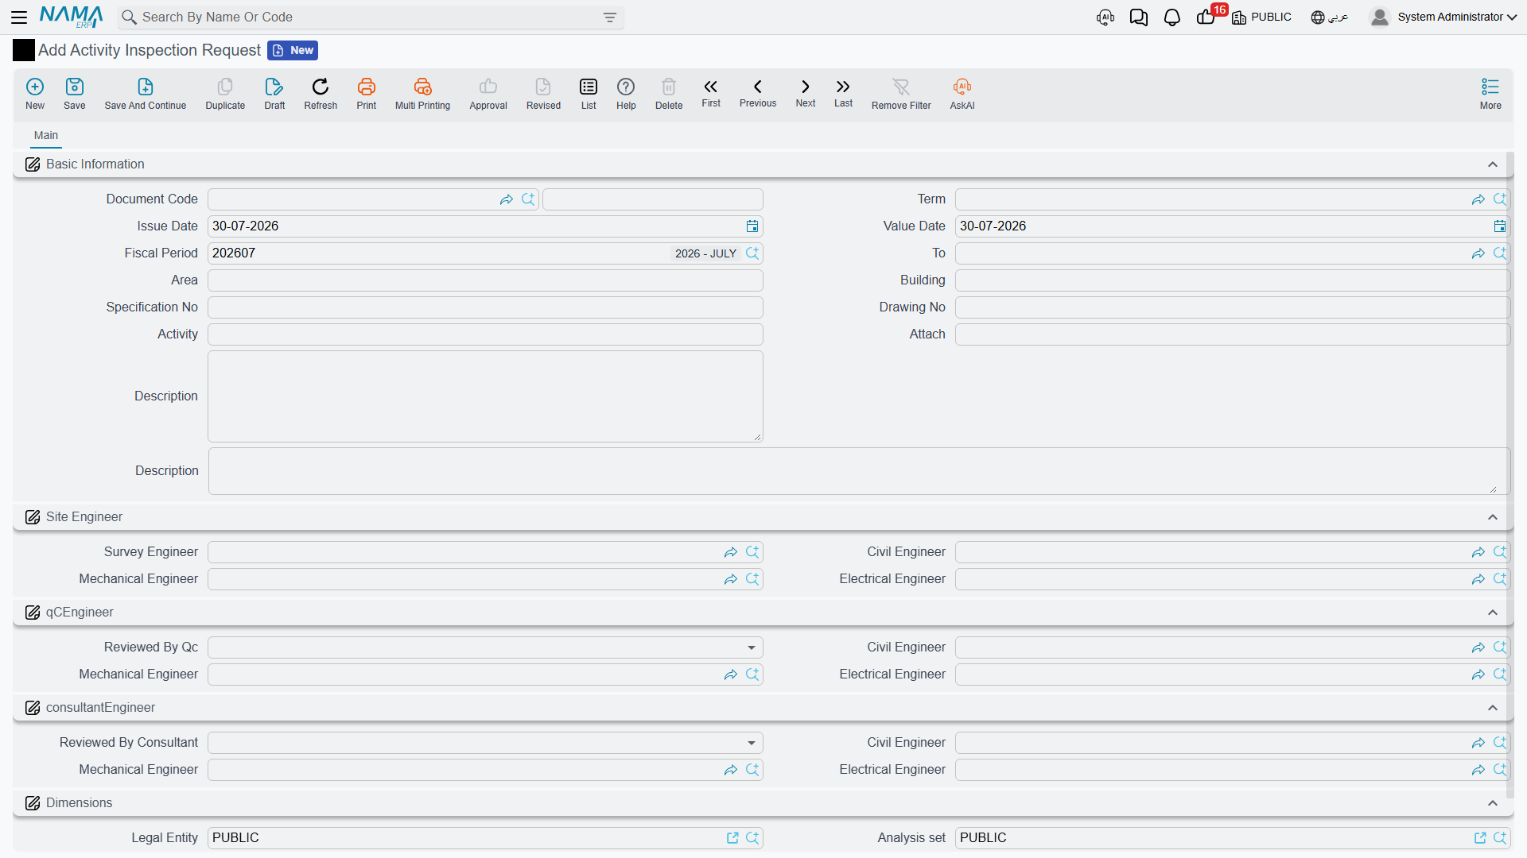Open Issue Date calendar picker

[x=752, y=226]
